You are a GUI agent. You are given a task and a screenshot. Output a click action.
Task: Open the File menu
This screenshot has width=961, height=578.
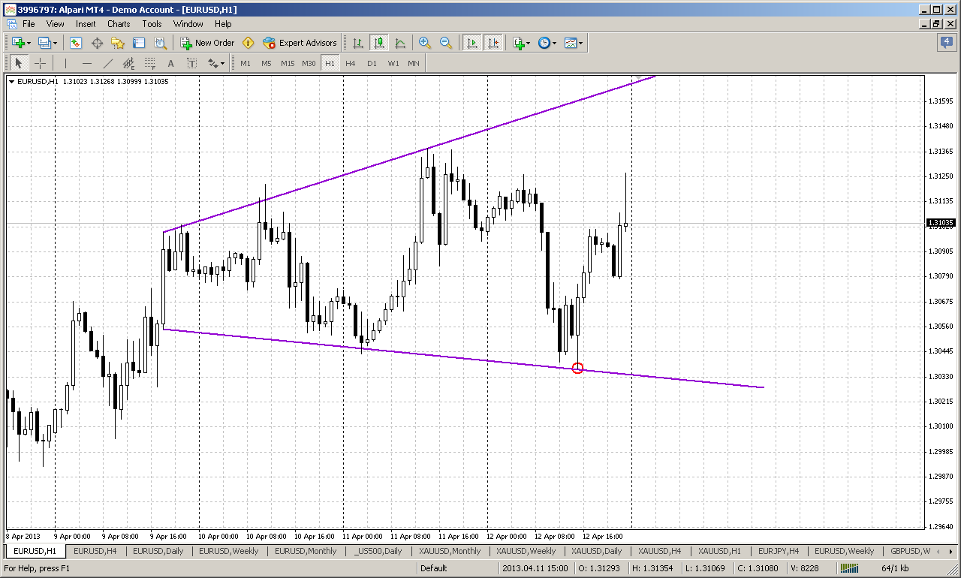(x=29, y=24)
